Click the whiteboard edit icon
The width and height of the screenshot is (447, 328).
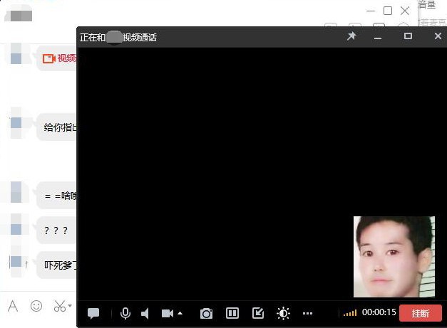pyautogui.click(x=257, y=313)
